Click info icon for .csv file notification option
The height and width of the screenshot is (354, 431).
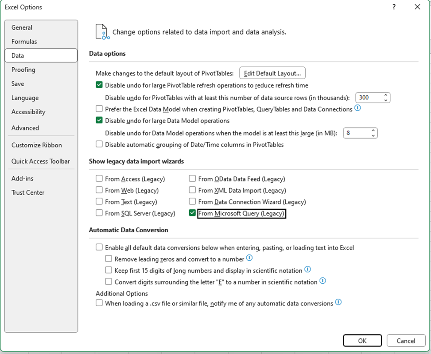click(x=338, y=303)
